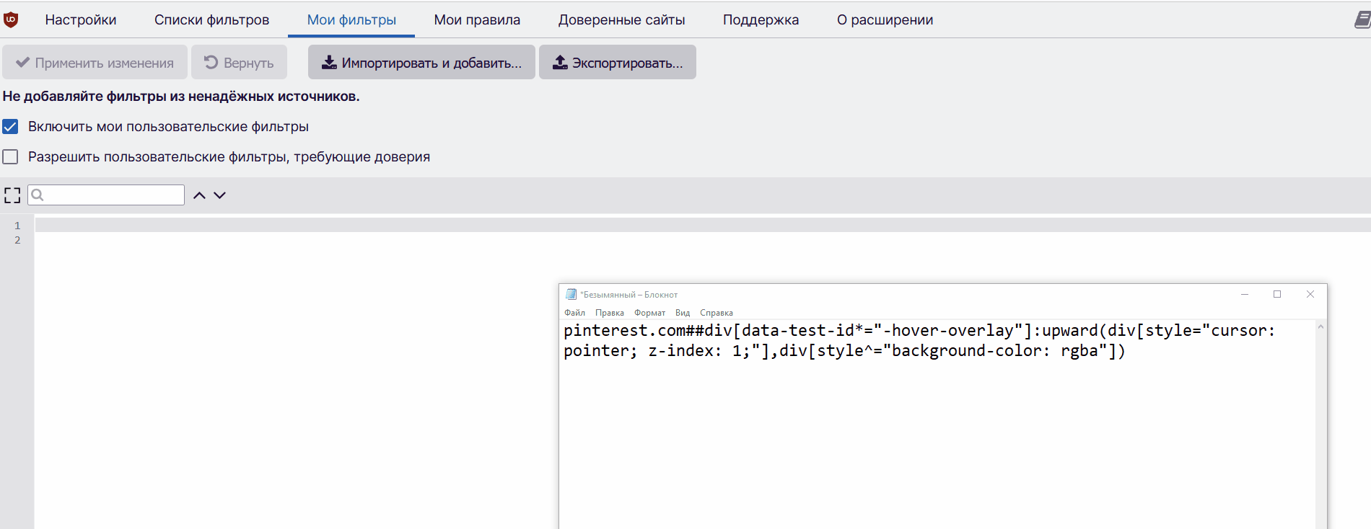Click the Экспортировать button
The height and width of the screenshot is (529, 1371).
pyautogui.click(x=618, y=63)
